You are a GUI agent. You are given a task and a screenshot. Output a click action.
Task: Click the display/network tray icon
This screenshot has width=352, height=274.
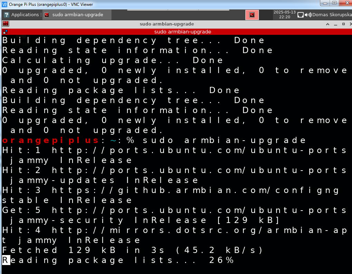[300, 15]
